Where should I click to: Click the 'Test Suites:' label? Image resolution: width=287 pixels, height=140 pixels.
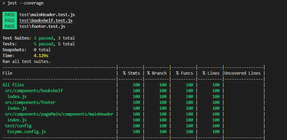pos(17,38)
